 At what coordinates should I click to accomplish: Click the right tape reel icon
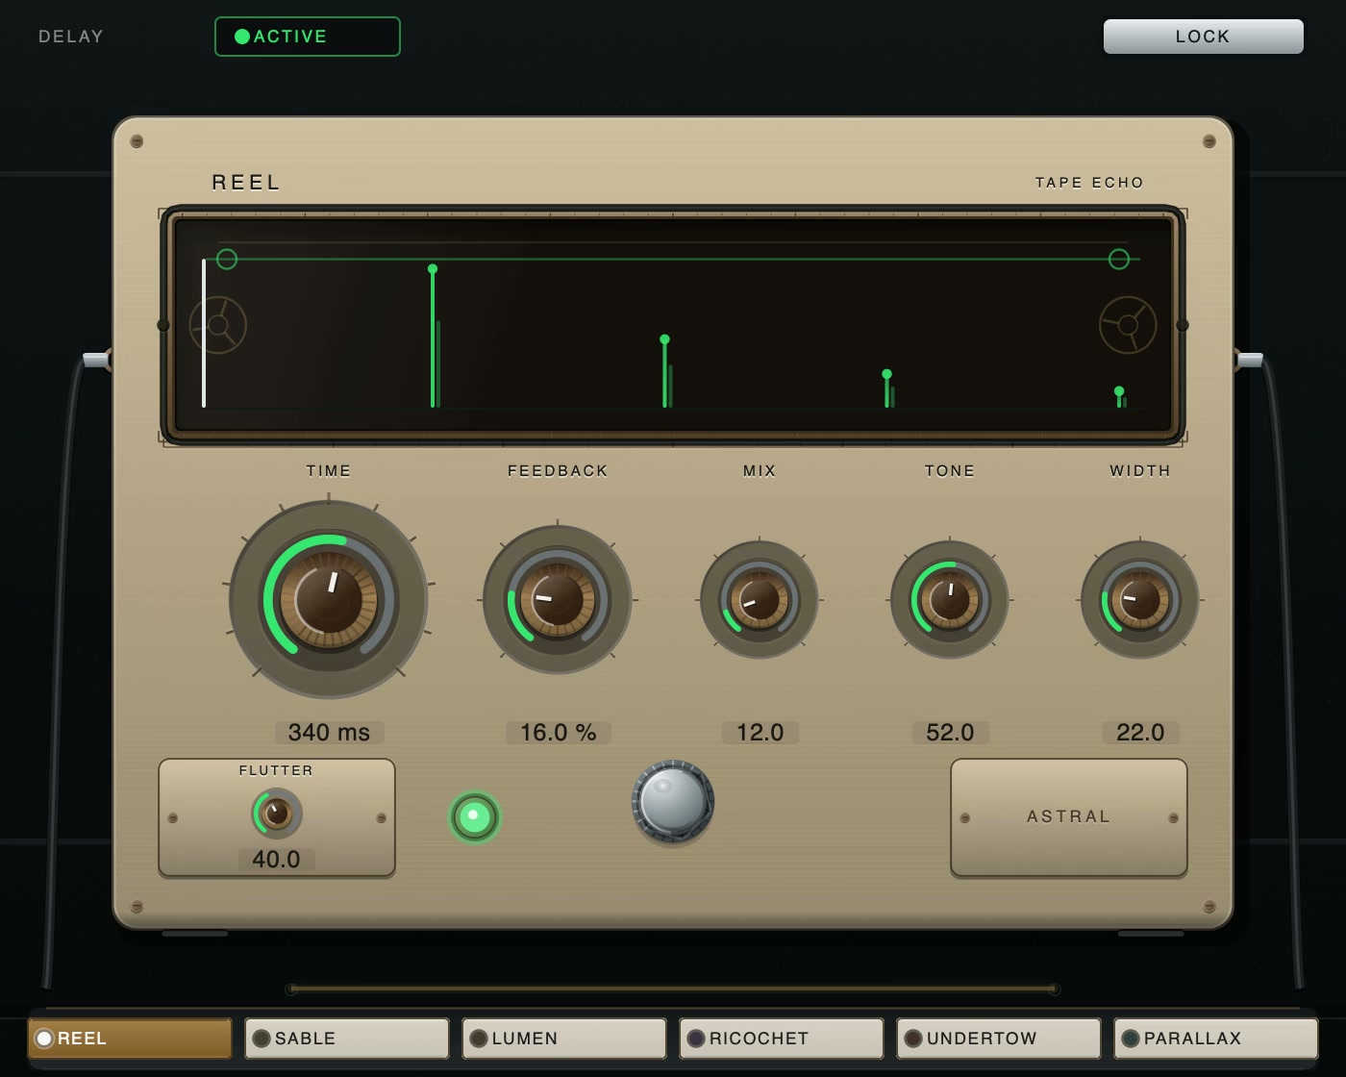click(x=1128, y=325)
